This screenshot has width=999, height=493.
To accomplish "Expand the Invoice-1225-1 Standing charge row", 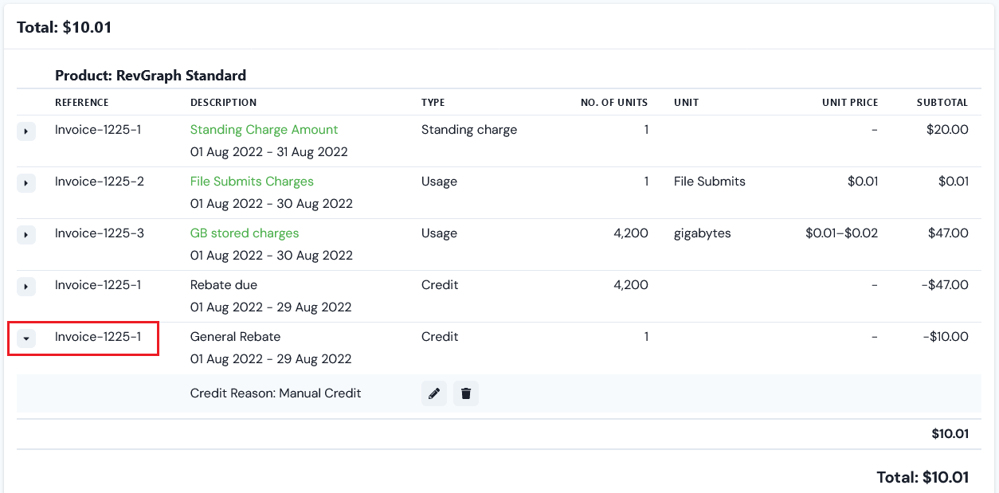I will [x=26, y=131].
